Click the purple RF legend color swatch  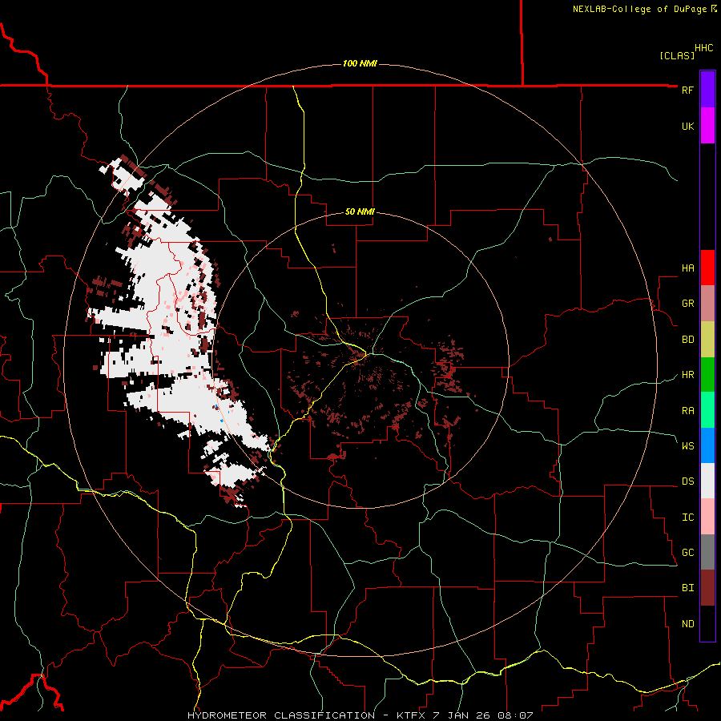click(707, 90)
